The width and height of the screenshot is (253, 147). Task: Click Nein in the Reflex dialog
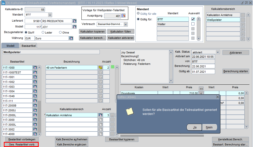point(209,127)
